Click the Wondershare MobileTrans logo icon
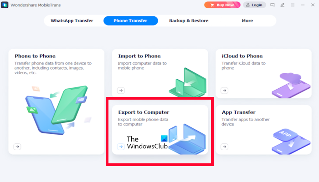Screen dimensions: 319x182 click(5, 5)
